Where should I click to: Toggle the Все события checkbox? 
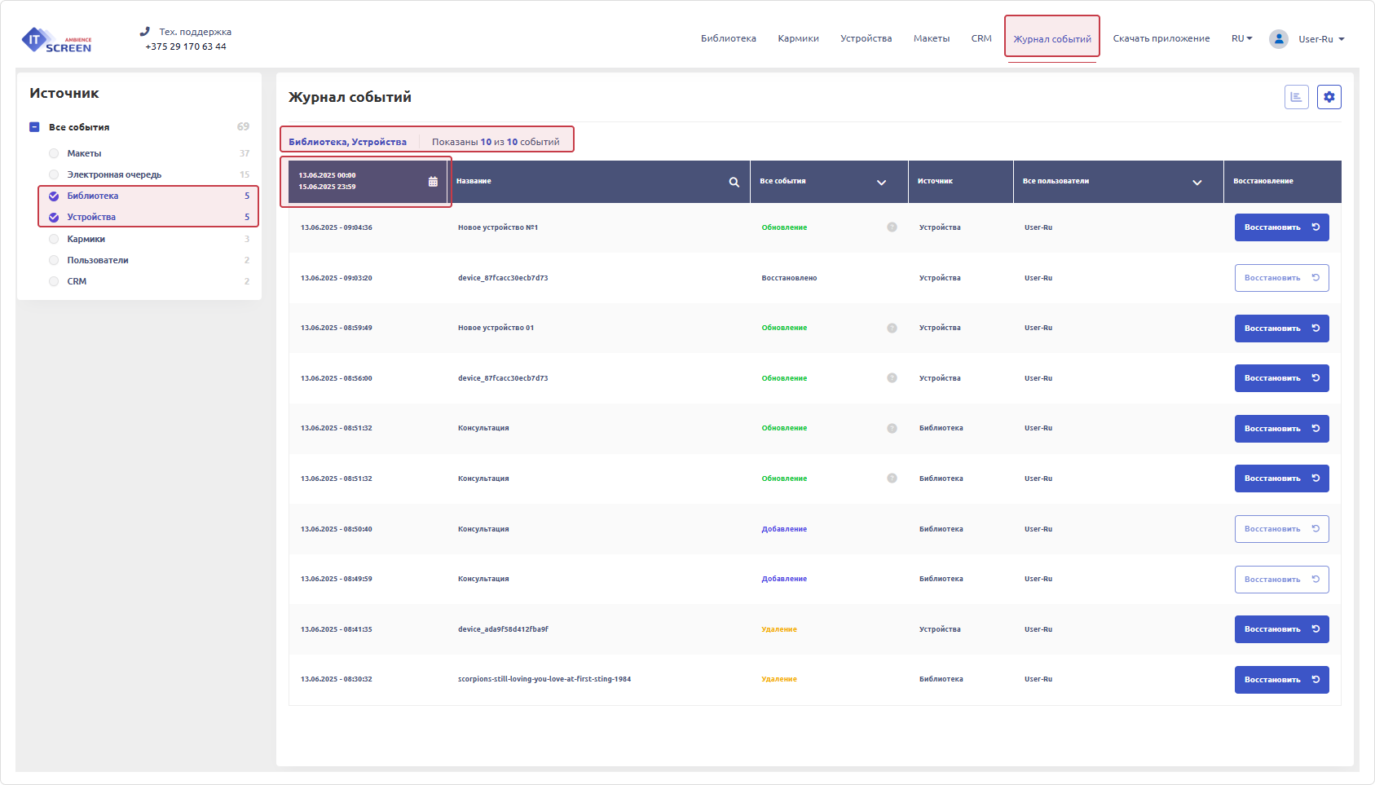[34, 127]
